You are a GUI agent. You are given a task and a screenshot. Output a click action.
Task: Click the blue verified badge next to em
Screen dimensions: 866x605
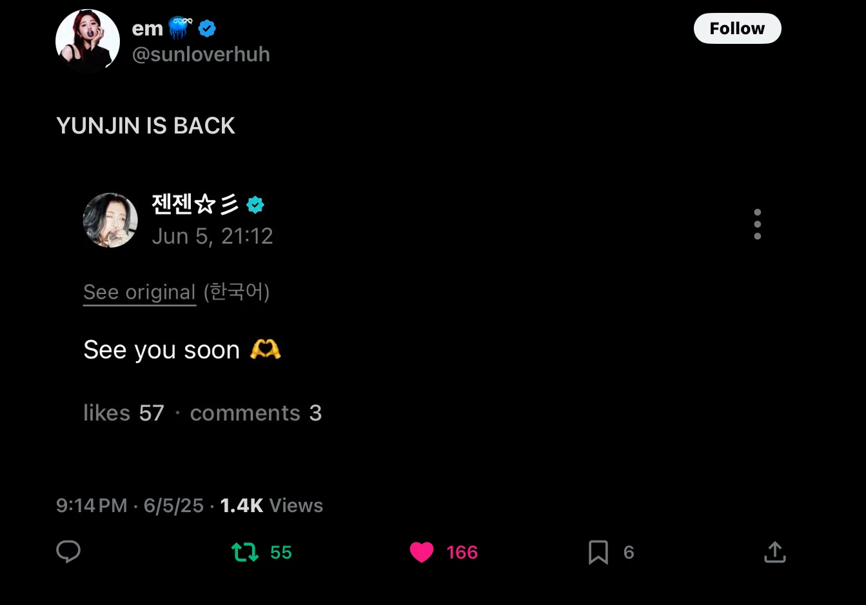(x=207, y=28)
